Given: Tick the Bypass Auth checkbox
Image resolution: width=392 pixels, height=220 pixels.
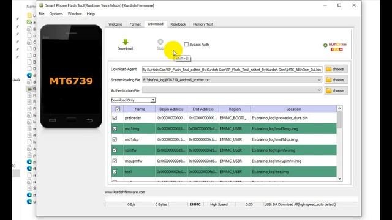Looking at the screenshot, I should pyautogui.click(x=186, y=45).
